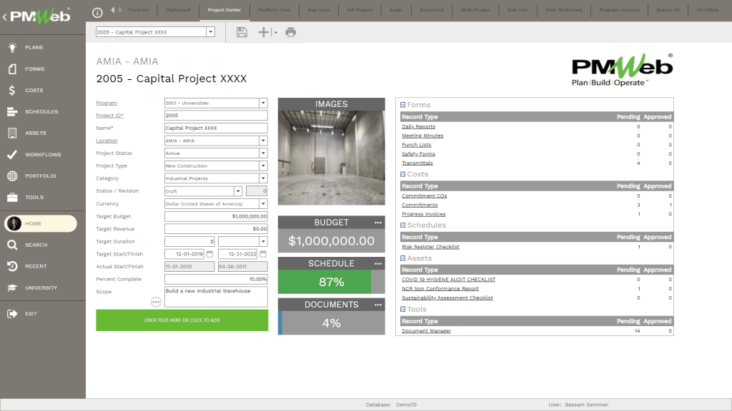Open calendar for Target Finish date

pos(263,254)
